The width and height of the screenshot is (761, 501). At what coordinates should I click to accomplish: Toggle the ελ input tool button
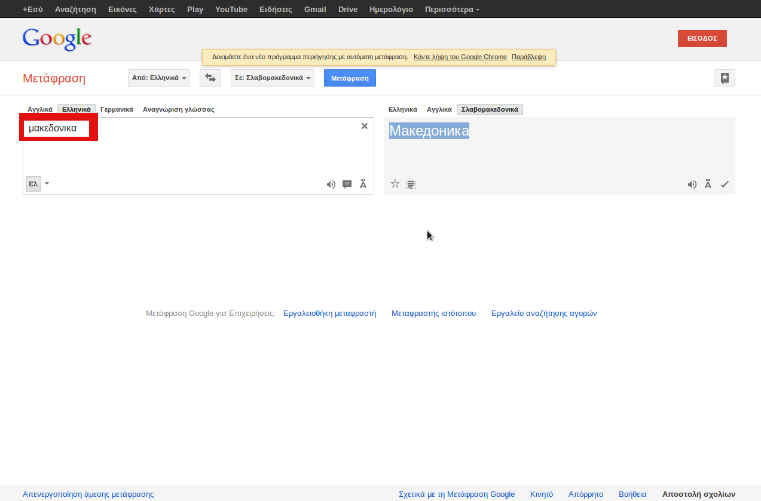click(33, 184)
